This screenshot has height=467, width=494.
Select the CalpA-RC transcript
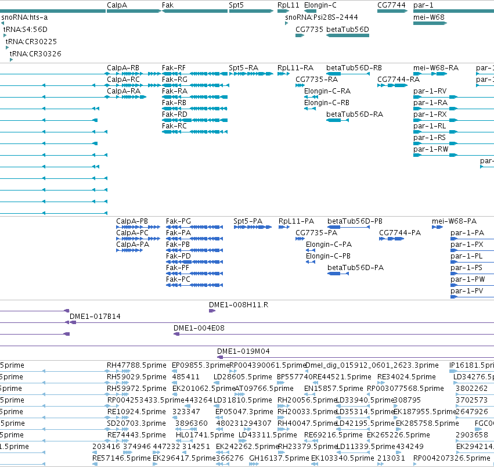(x=134, y=85)
